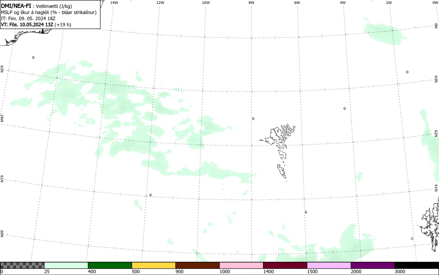Click the 'IT: Fim. 09. 05. 2024 18Z' line
This screenshot has width=439, height=275.
click(28, 18)
